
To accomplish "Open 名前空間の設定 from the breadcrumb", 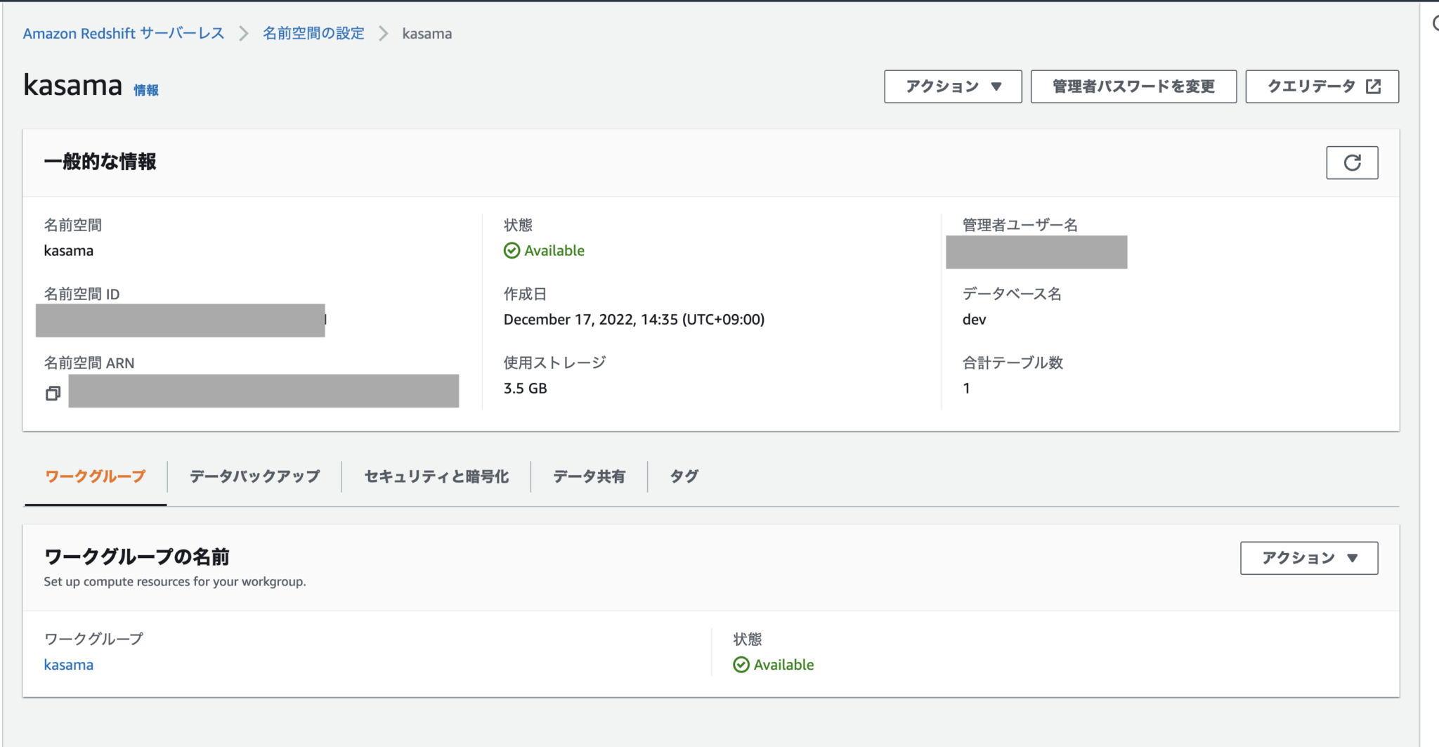I will [x=313, y=33].
